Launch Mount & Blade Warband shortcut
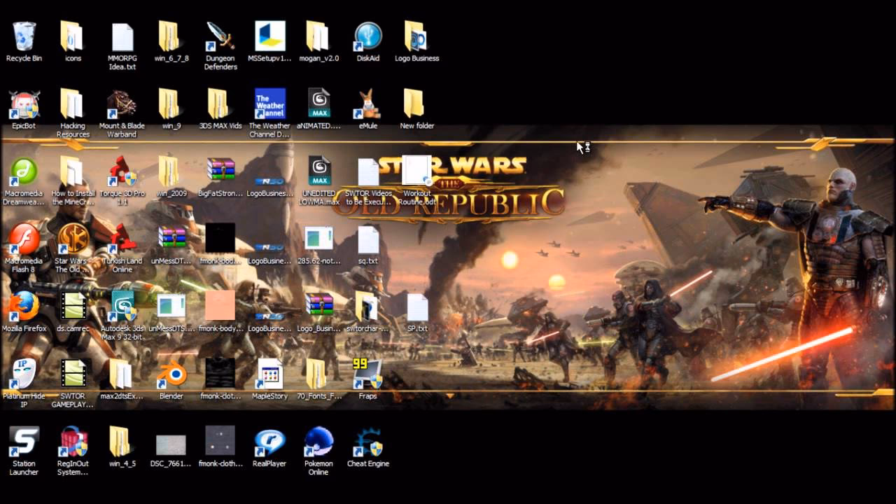Screen dimensions: 896x504 point(122,104)
